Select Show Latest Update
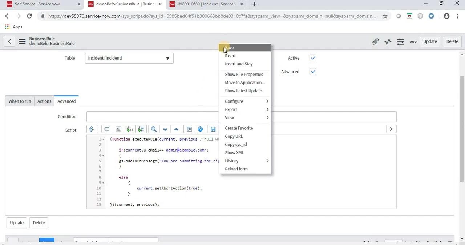Viewport: 465px width, 245px height. (x=245, y=91)
